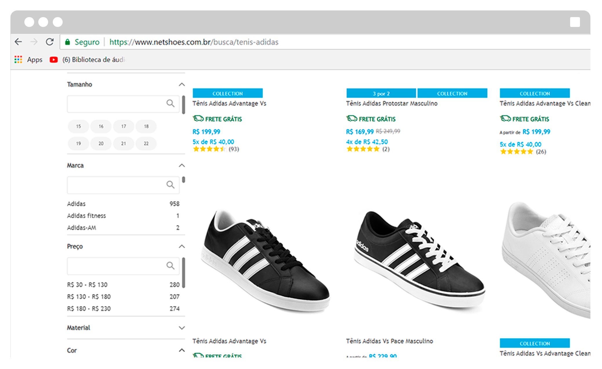
Task: Collapse the Marca filter section
Action: [x=182, y=166]
